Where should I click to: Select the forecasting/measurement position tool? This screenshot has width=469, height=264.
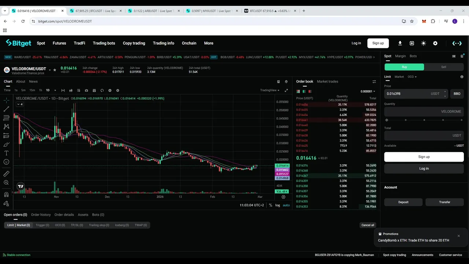[6, 136]
